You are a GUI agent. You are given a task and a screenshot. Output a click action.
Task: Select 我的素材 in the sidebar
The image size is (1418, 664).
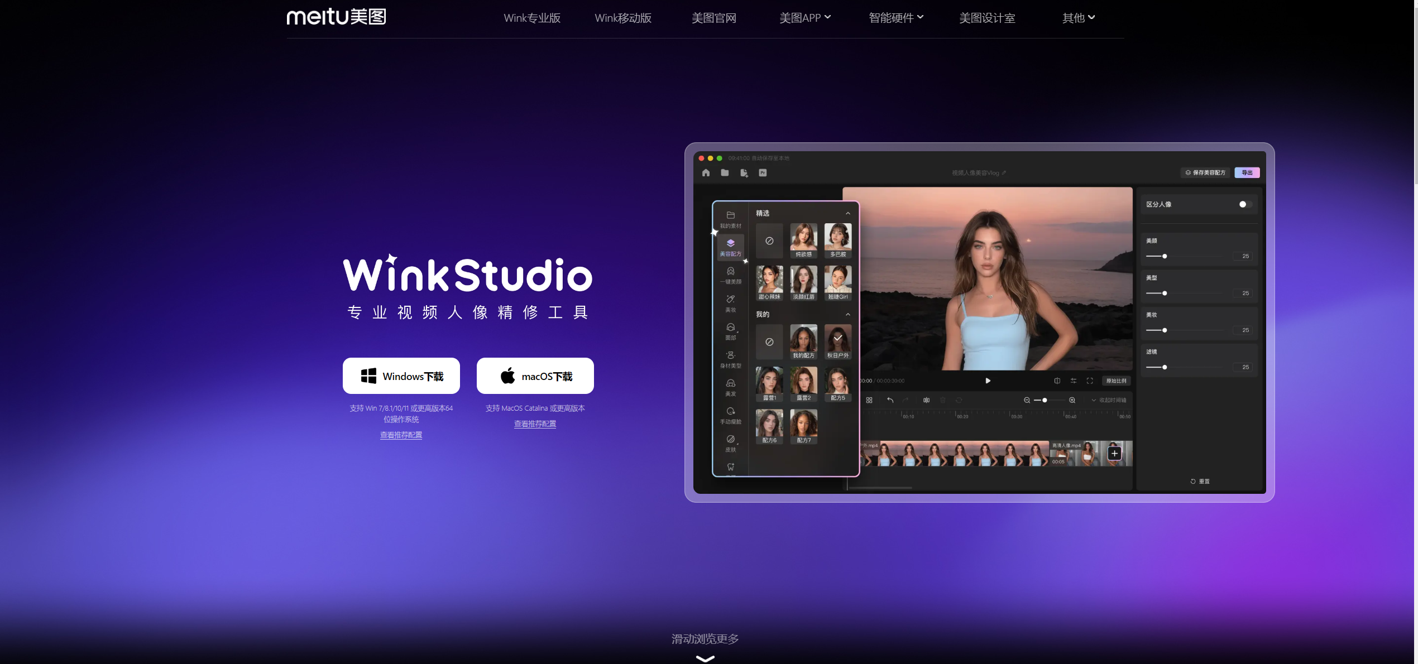(730, 219)
